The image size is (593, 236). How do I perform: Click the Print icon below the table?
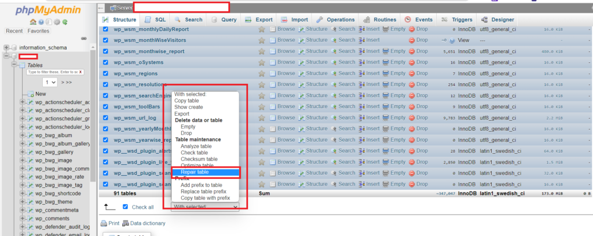[104, 223]
